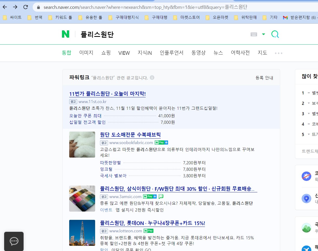Expand more search categories with the three dots
Viewport: 318px width, 251px height.
(279, 53)
